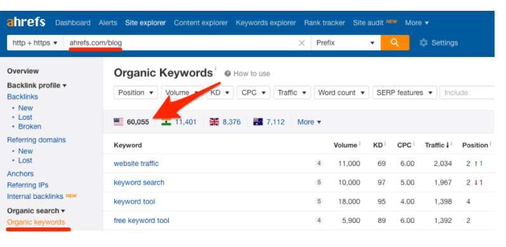Open Internal backlinks in sidebar
Image resolution: width=506 pixels, height=247 pixels.
(x=35, y=196)
